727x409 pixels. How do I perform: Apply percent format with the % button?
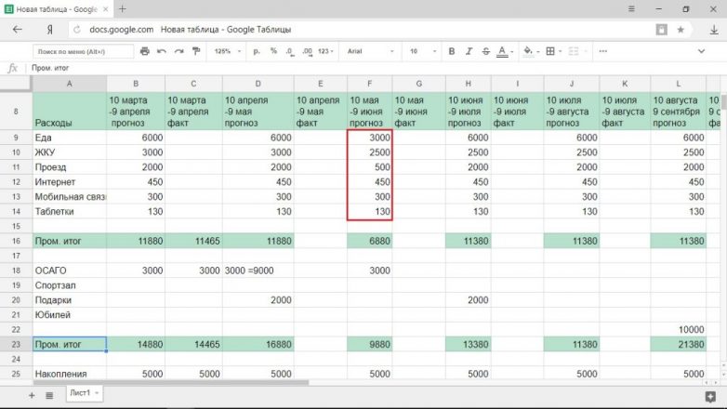(x=274, y=51)
